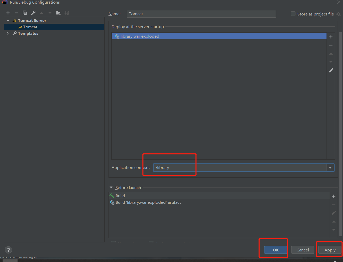Focus the Name text field
Viewport: 343px width, 262px height.
click(x=201, y=14)
